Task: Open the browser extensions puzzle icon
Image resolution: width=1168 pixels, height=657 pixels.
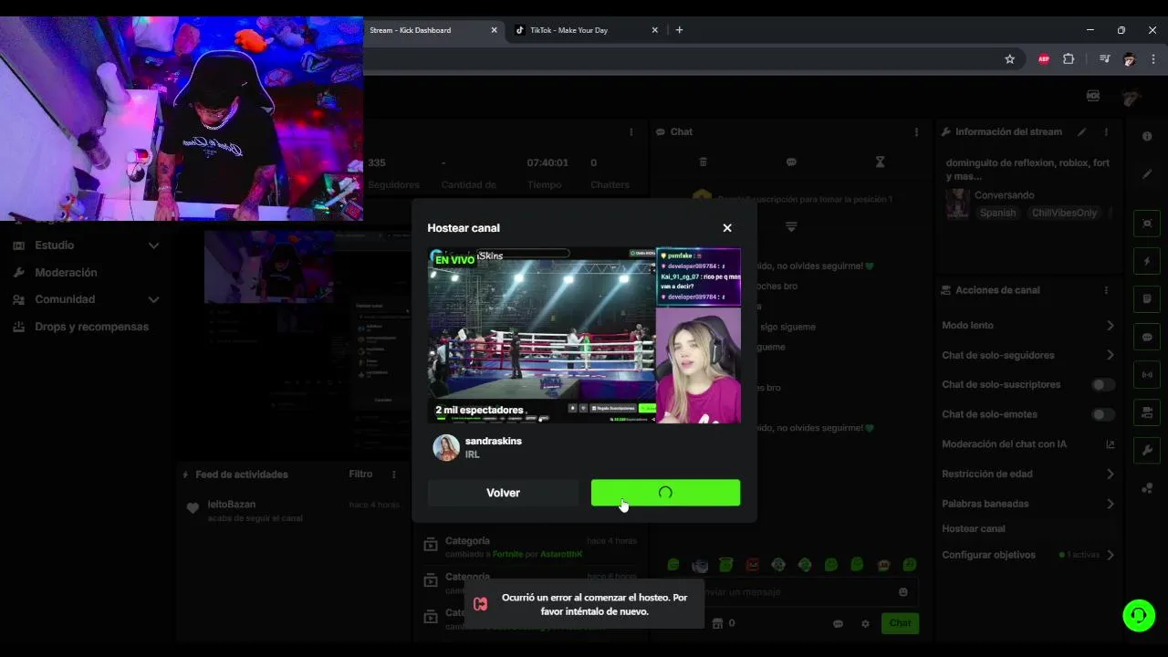Action: pos(1069,59)
